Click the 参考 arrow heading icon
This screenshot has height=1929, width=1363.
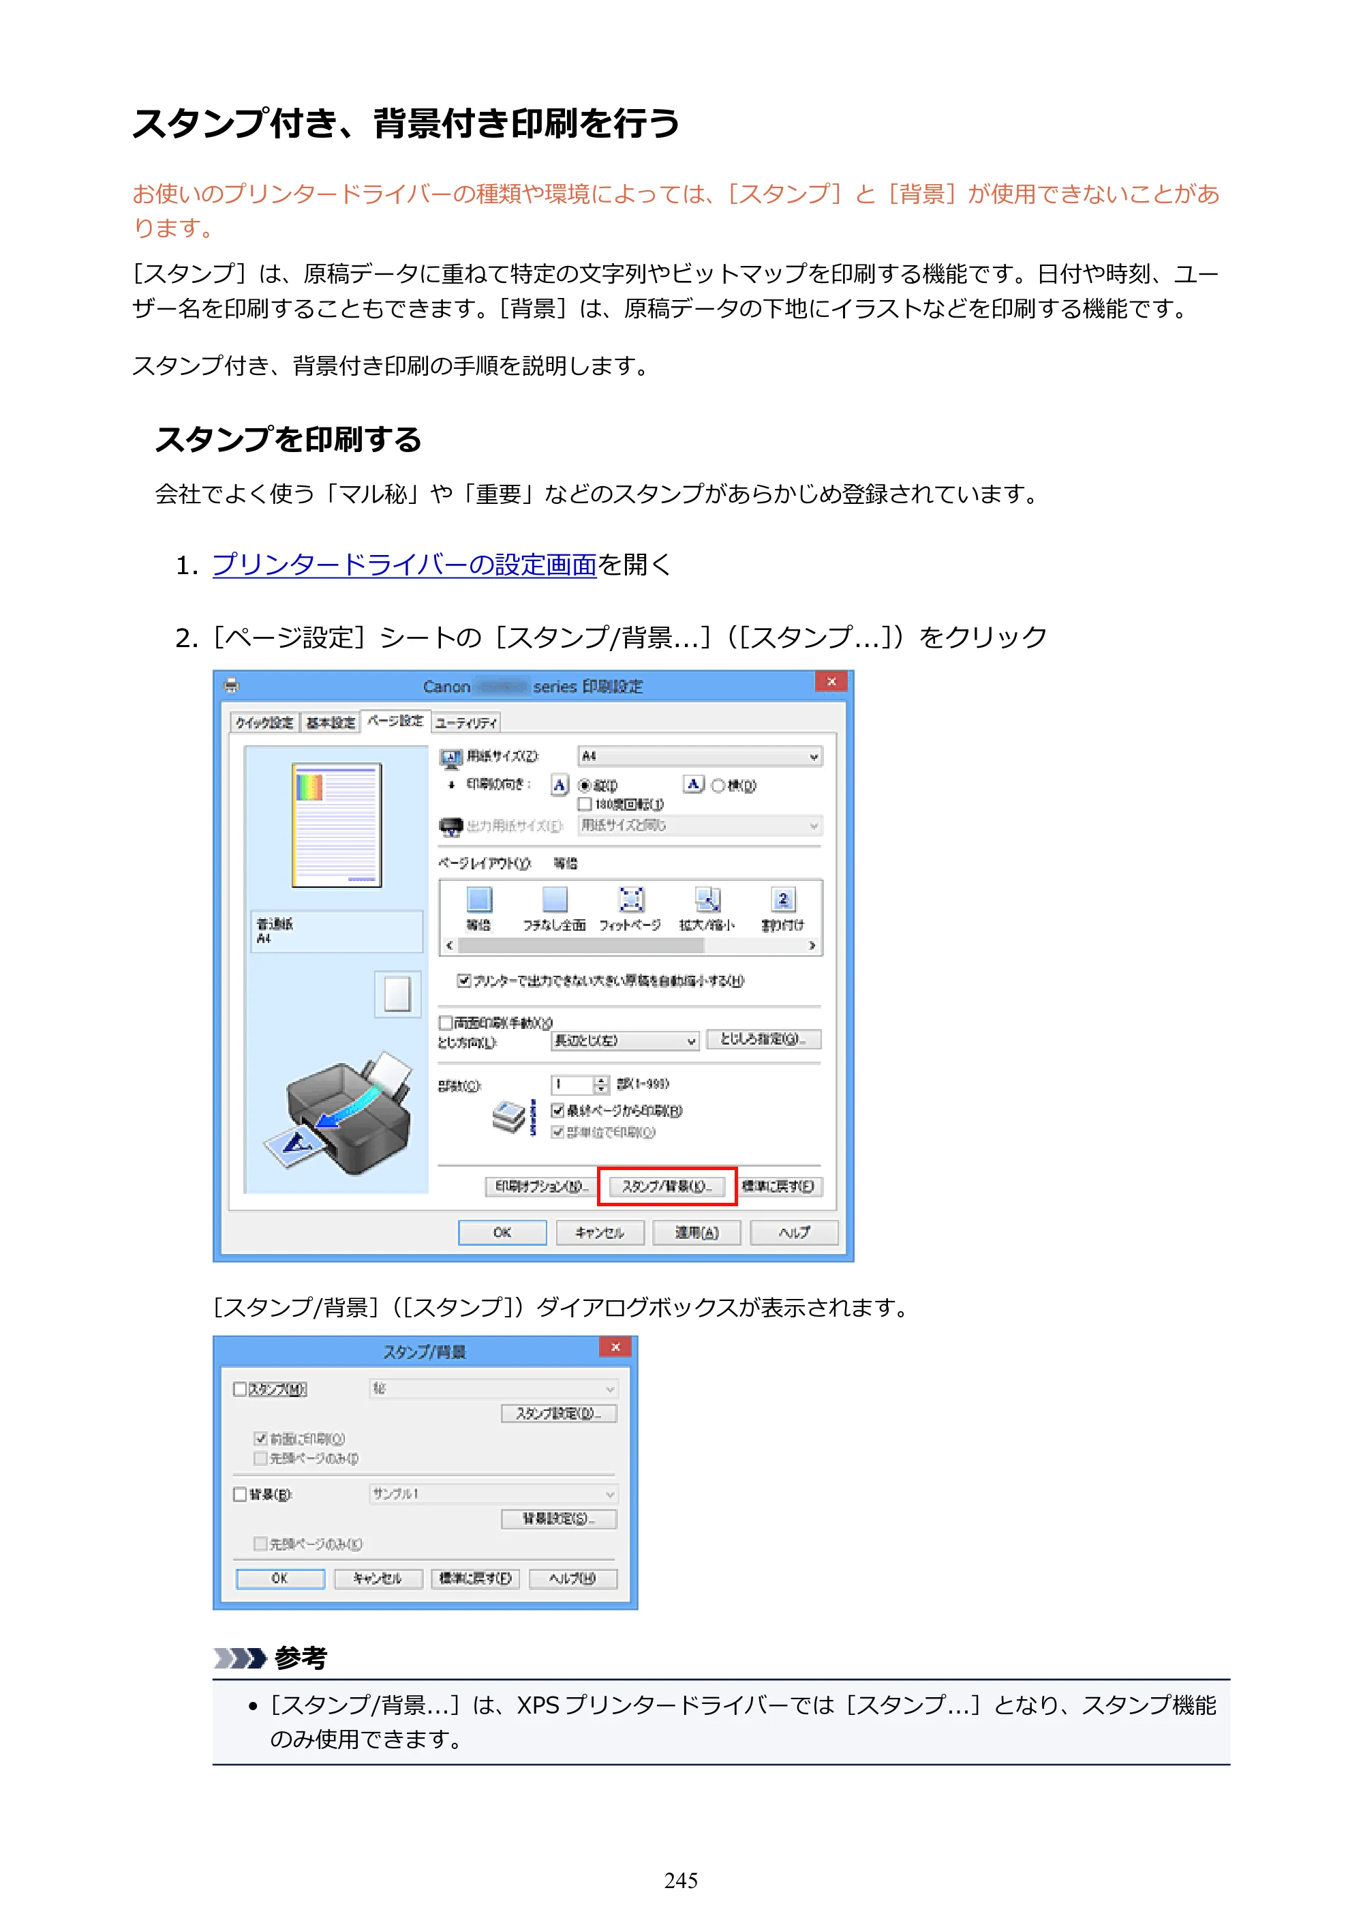pyautogui.click(x=240, y=1658)
